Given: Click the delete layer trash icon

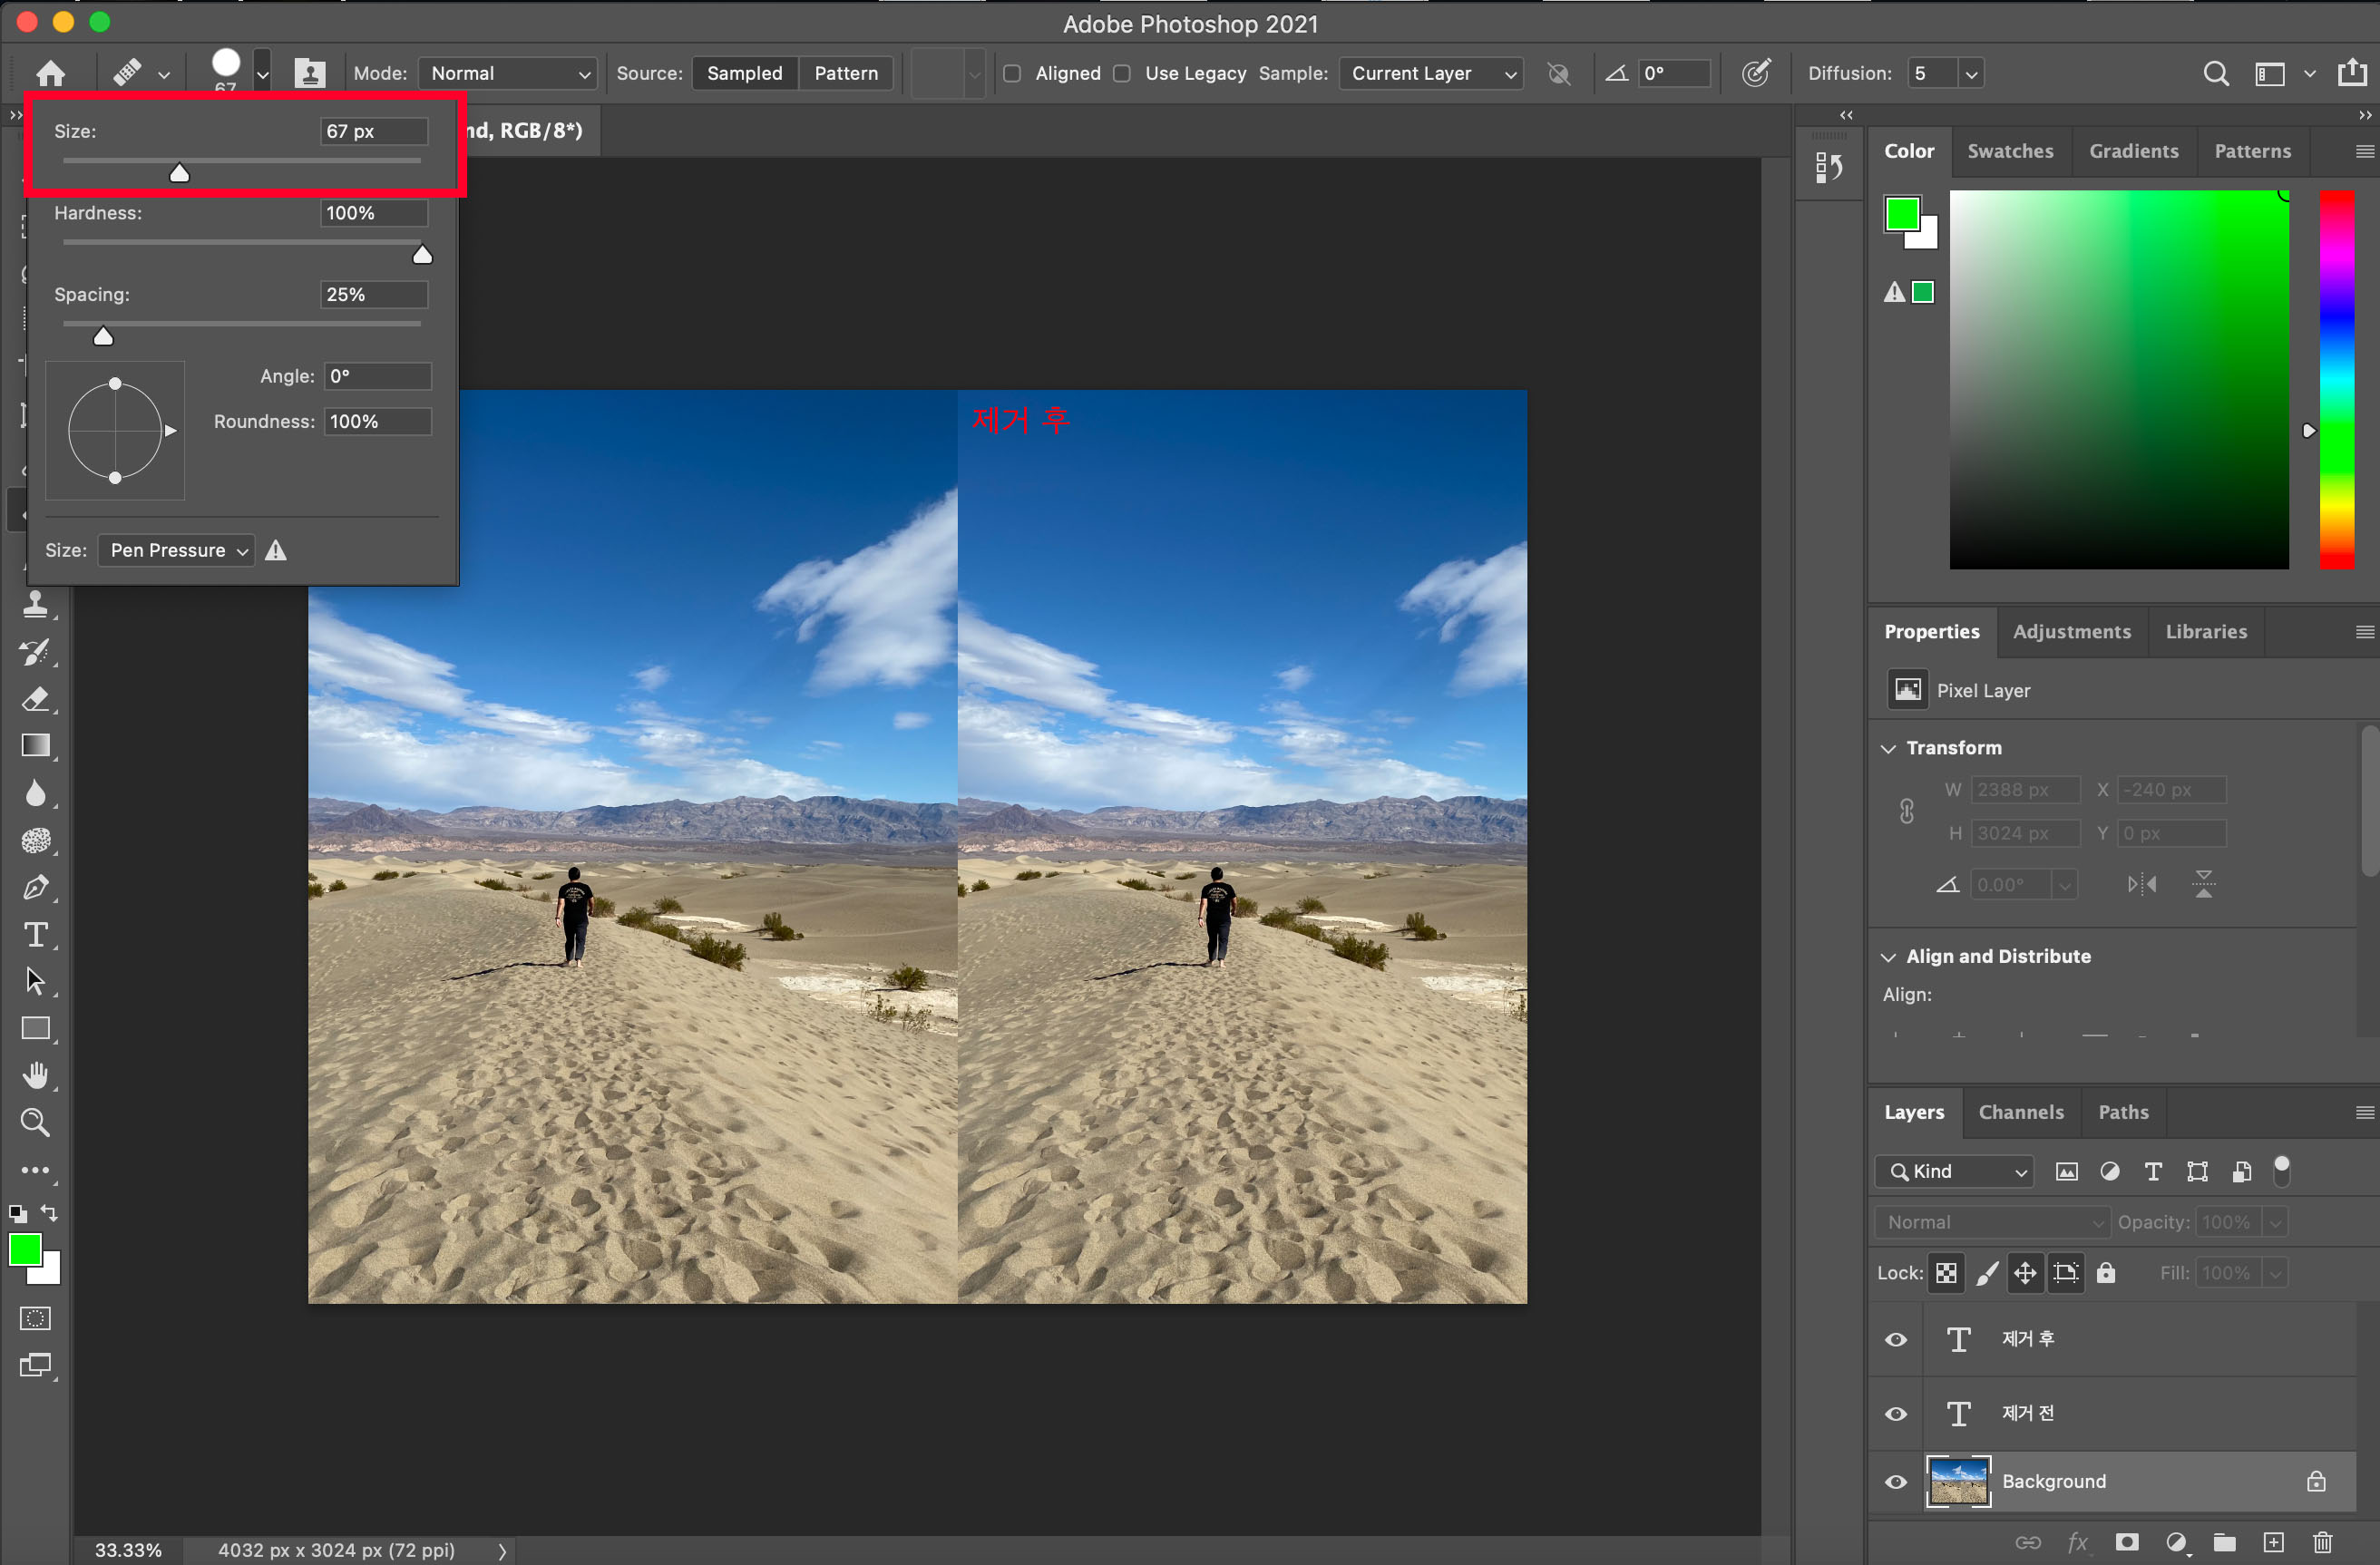Looking at the screenshot, I should [x=2322, y=1542].
